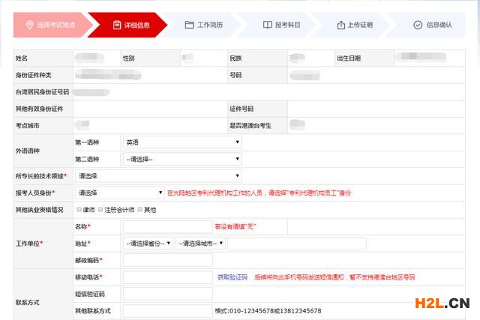Focus the 移动电话 input field

(167, 277)
